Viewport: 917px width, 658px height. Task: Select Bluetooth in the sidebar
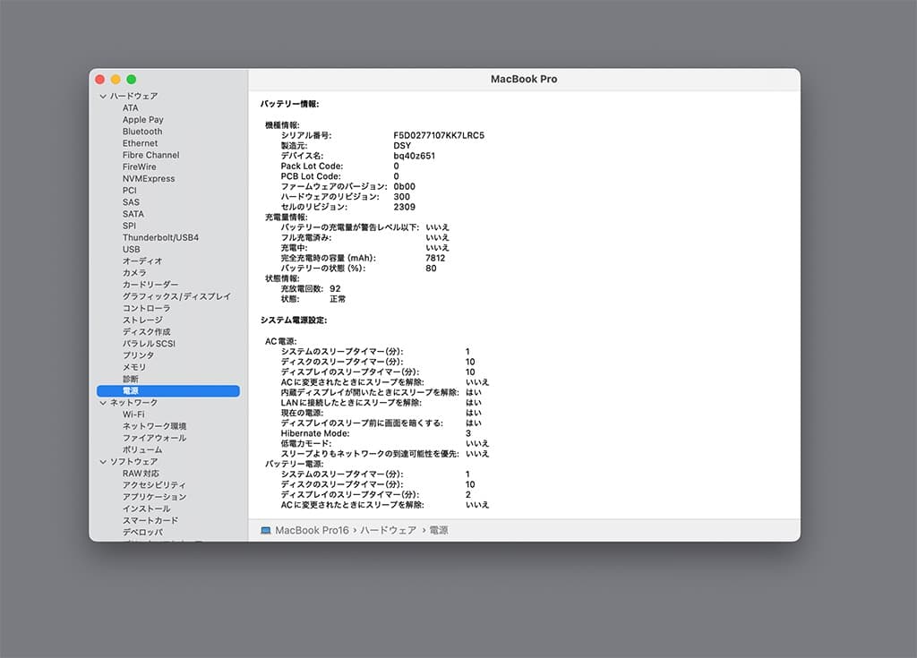(141, 131)
